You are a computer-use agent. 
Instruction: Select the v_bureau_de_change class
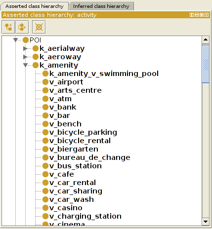(x=90, y=157)
